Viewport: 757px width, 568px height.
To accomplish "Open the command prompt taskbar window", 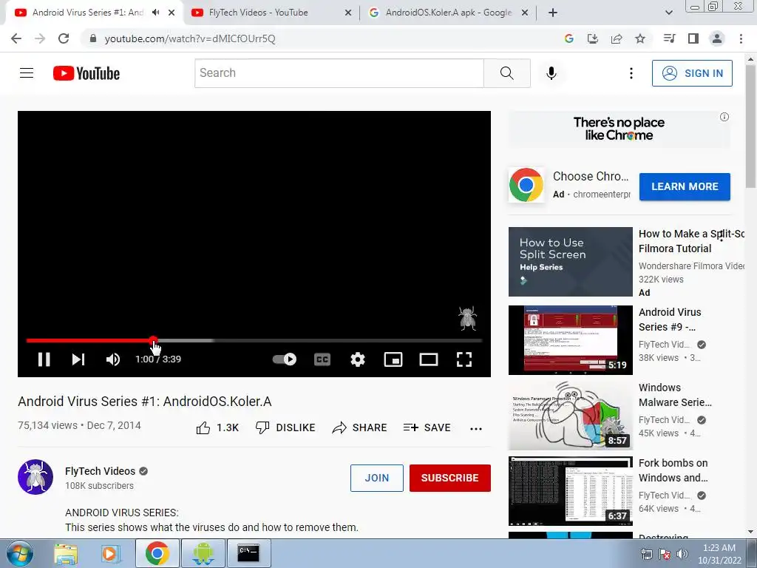I will tap(248, 553).
